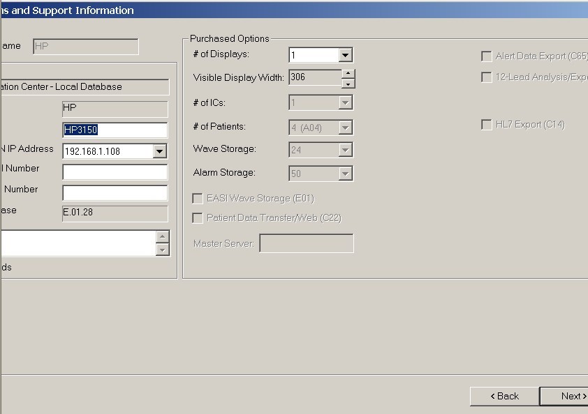Check the Alert Data Export (C65) box
The width and height of the screenshot is (588, 414).
[487, 56]
